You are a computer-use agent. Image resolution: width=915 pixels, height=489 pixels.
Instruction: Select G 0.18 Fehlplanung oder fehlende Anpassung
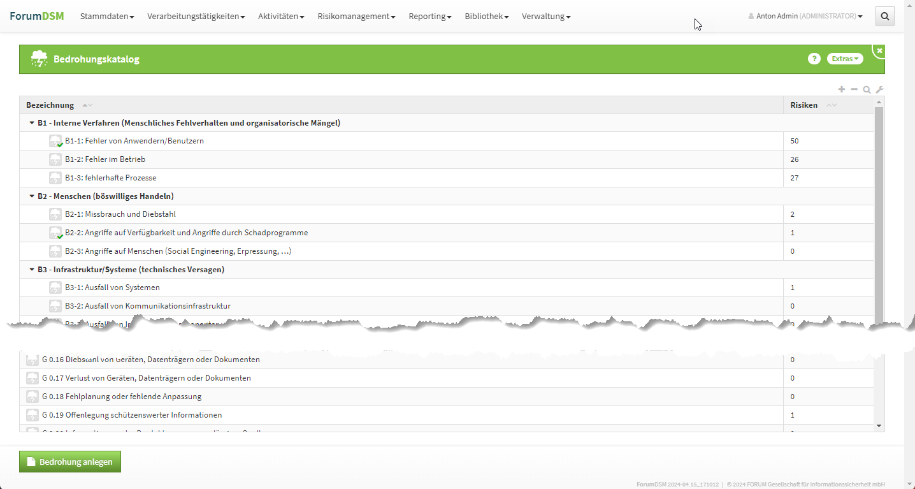point(122,397)
